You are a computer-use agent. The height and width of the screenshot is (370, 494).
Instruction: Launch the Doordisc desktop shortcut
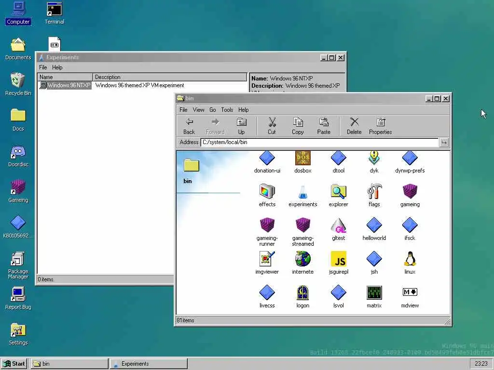tap(18, 156)
